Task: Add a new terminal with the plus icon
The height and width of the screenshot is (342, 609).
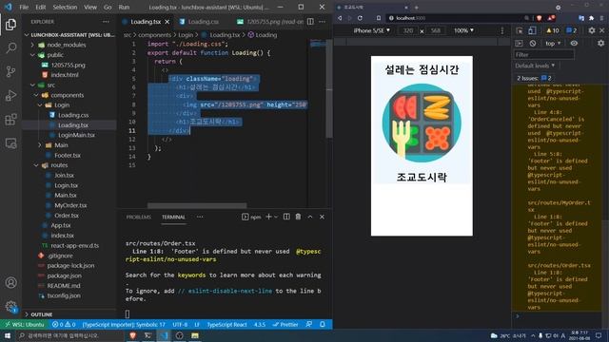Action: pos(268,217)
